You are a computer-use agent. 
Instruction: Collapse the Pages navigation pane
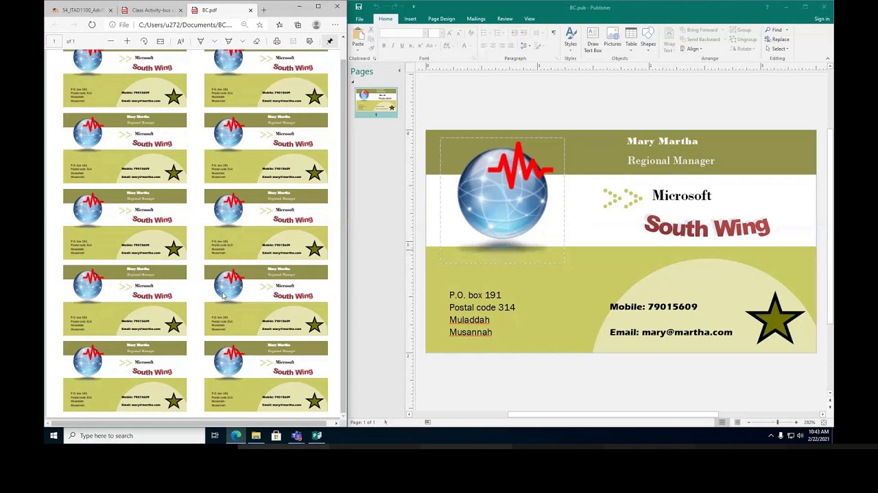pos(399,71)
